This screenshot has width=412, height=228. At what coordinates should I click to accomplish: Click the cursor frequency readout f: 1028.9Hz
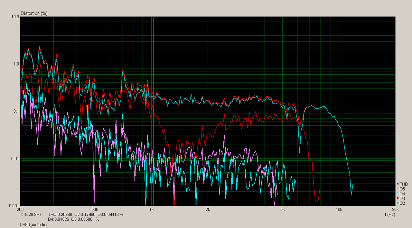31,214
